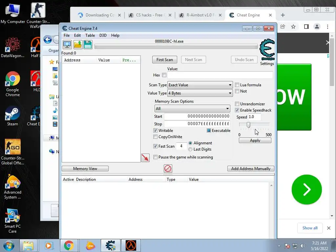Select Alignment radio button
The height and width of the screenshot is (252, 336).
[190, 143]
